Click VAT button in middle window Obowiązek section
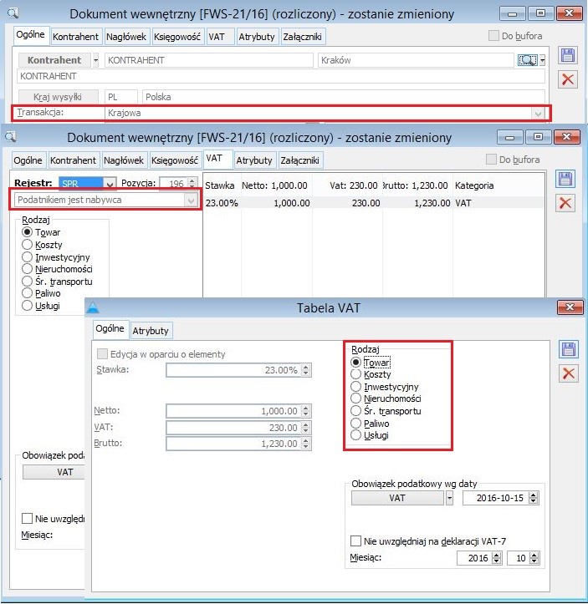This screenshot has width=588, height=604. pyautogui.click(x=54, y=472)
